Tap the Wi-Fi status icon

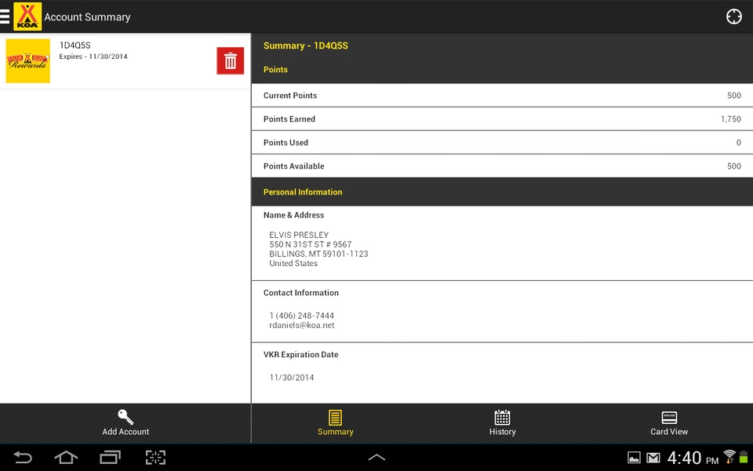(x=729, y=457)
